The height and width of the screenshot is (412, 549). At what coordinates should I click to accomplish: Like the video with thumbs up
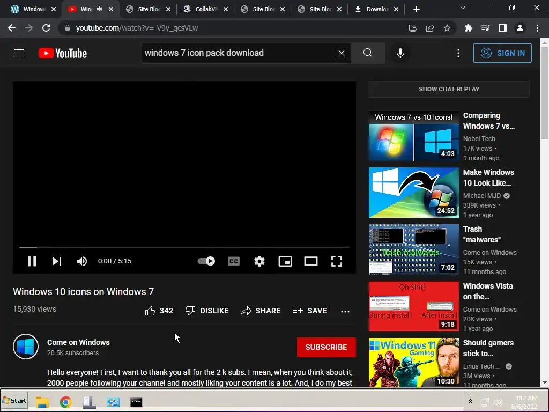pos(159,311)
